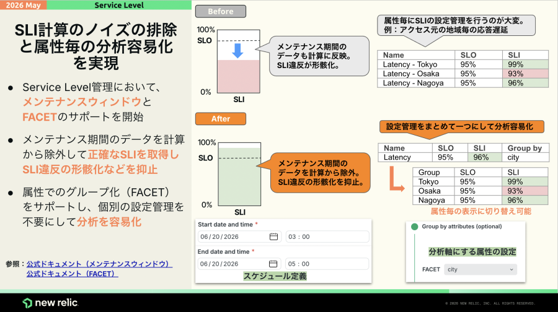The image size is (558, 312).
Task: Click the 99% SLI cell for Latency - Tokyo
Action: [x=525, y=64]
